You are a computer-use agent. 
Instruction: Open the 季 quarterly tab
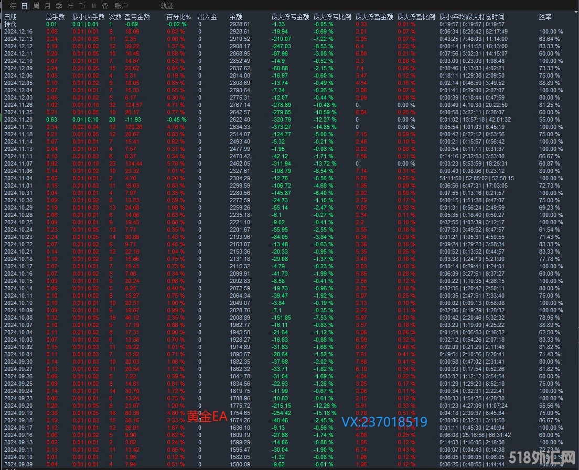(59, 6)
